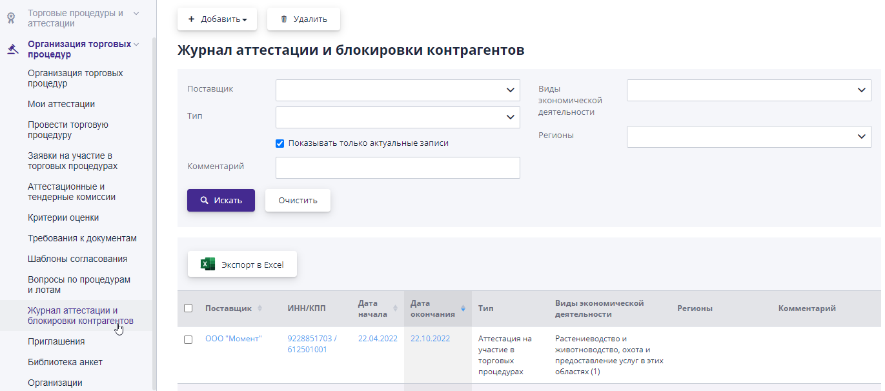This screenshot has height=391, width=885.
Task: Click the Excel icon on the export button
Action: [x=207, y=263]
